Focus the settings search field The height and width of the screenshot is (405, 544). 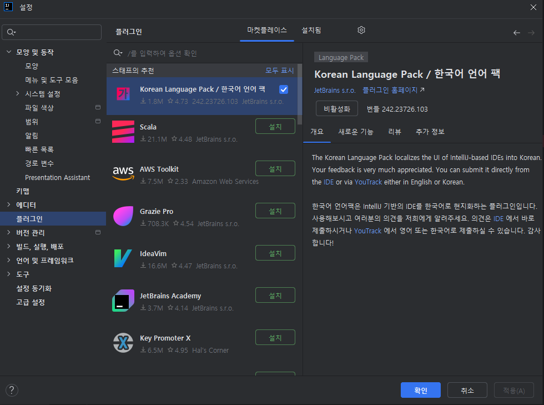[x=52, y=32]
